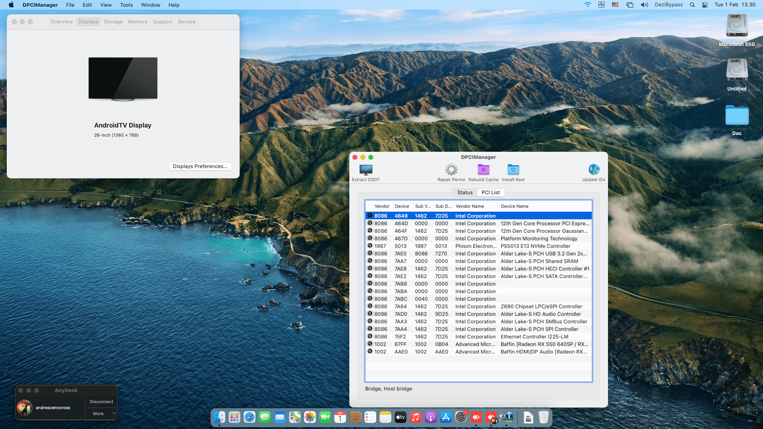Open the Macintosh SSD drive icon
The width and height of the screenshot is (763, 429).
pos(737,26)
